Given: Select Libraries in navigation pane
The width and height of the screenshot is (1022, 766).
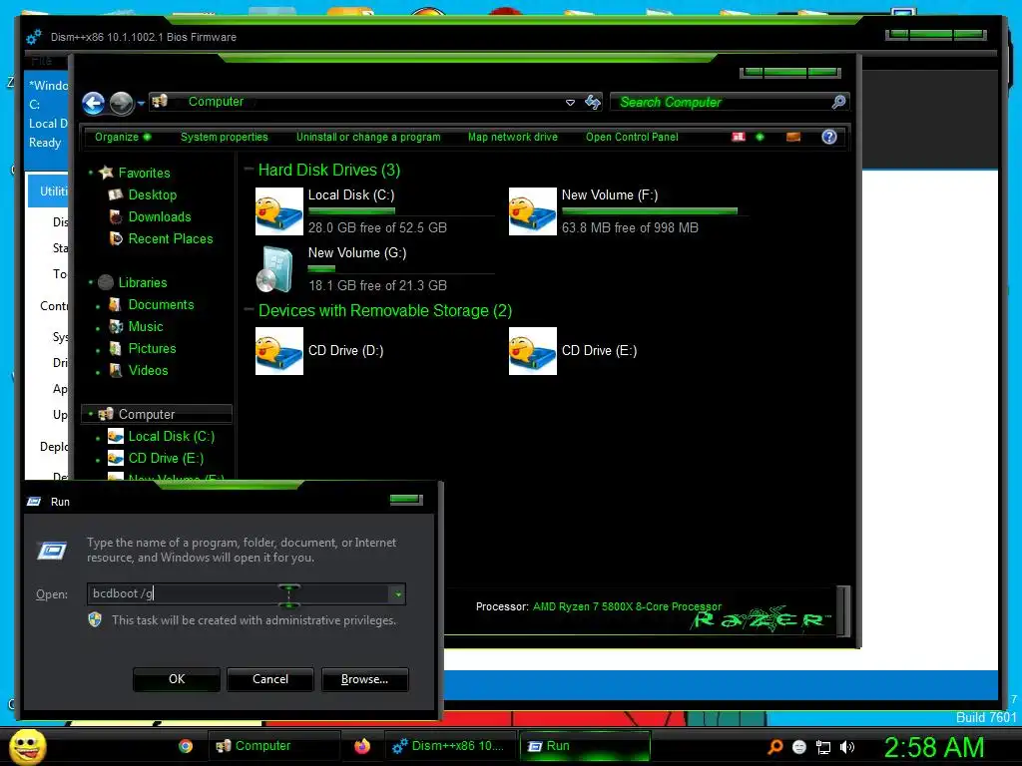Looking at the screenshot, I should tap(143, 282).
